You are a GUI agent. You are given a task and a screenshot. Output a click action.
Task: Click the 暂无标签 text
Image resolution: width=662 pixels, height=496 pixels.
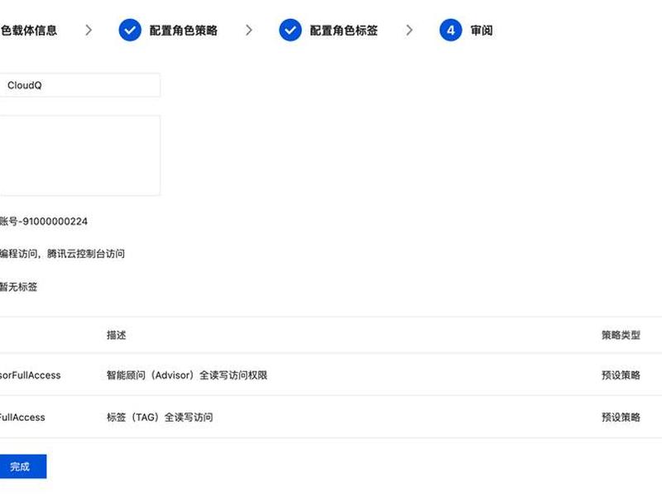pos(18,287)
